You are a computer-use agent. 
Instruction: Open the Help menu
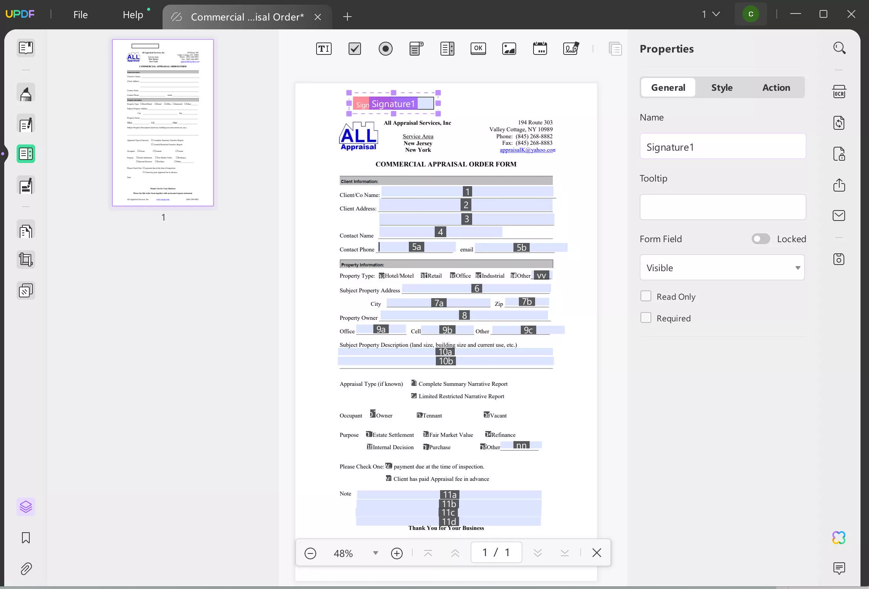pos(133,15)
